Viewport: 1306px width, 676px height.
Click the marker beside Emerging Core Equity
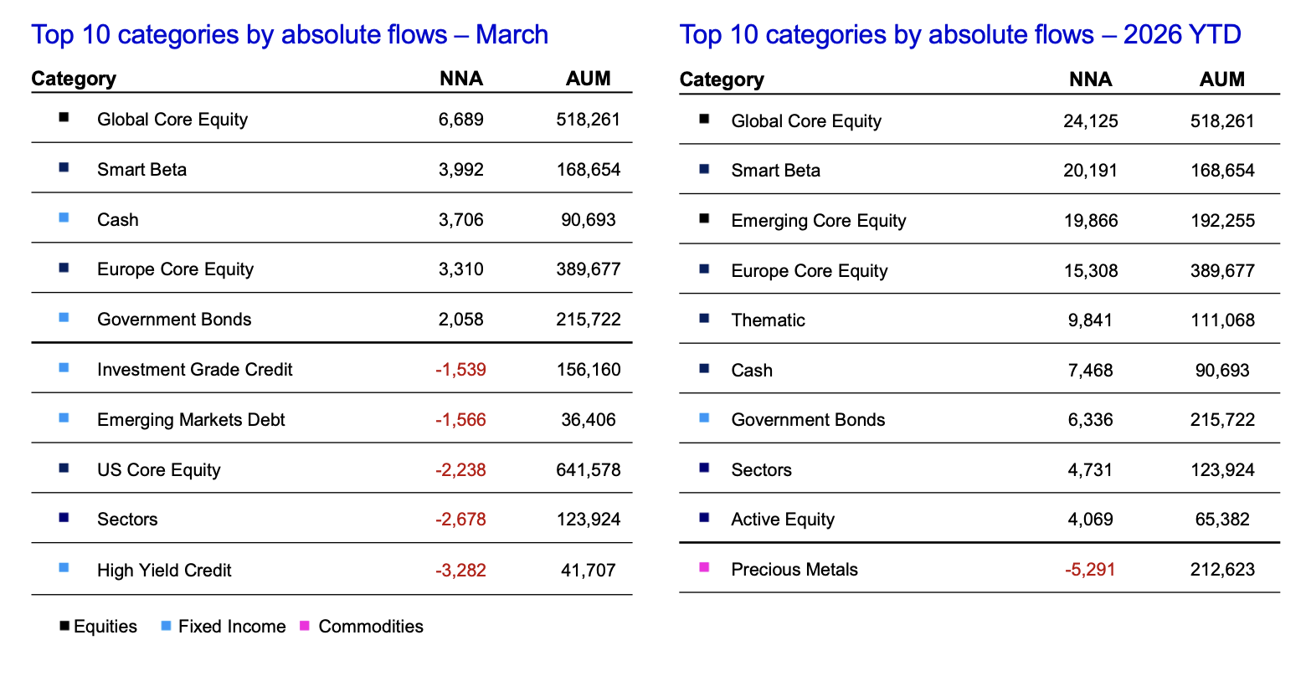(704, 218)
